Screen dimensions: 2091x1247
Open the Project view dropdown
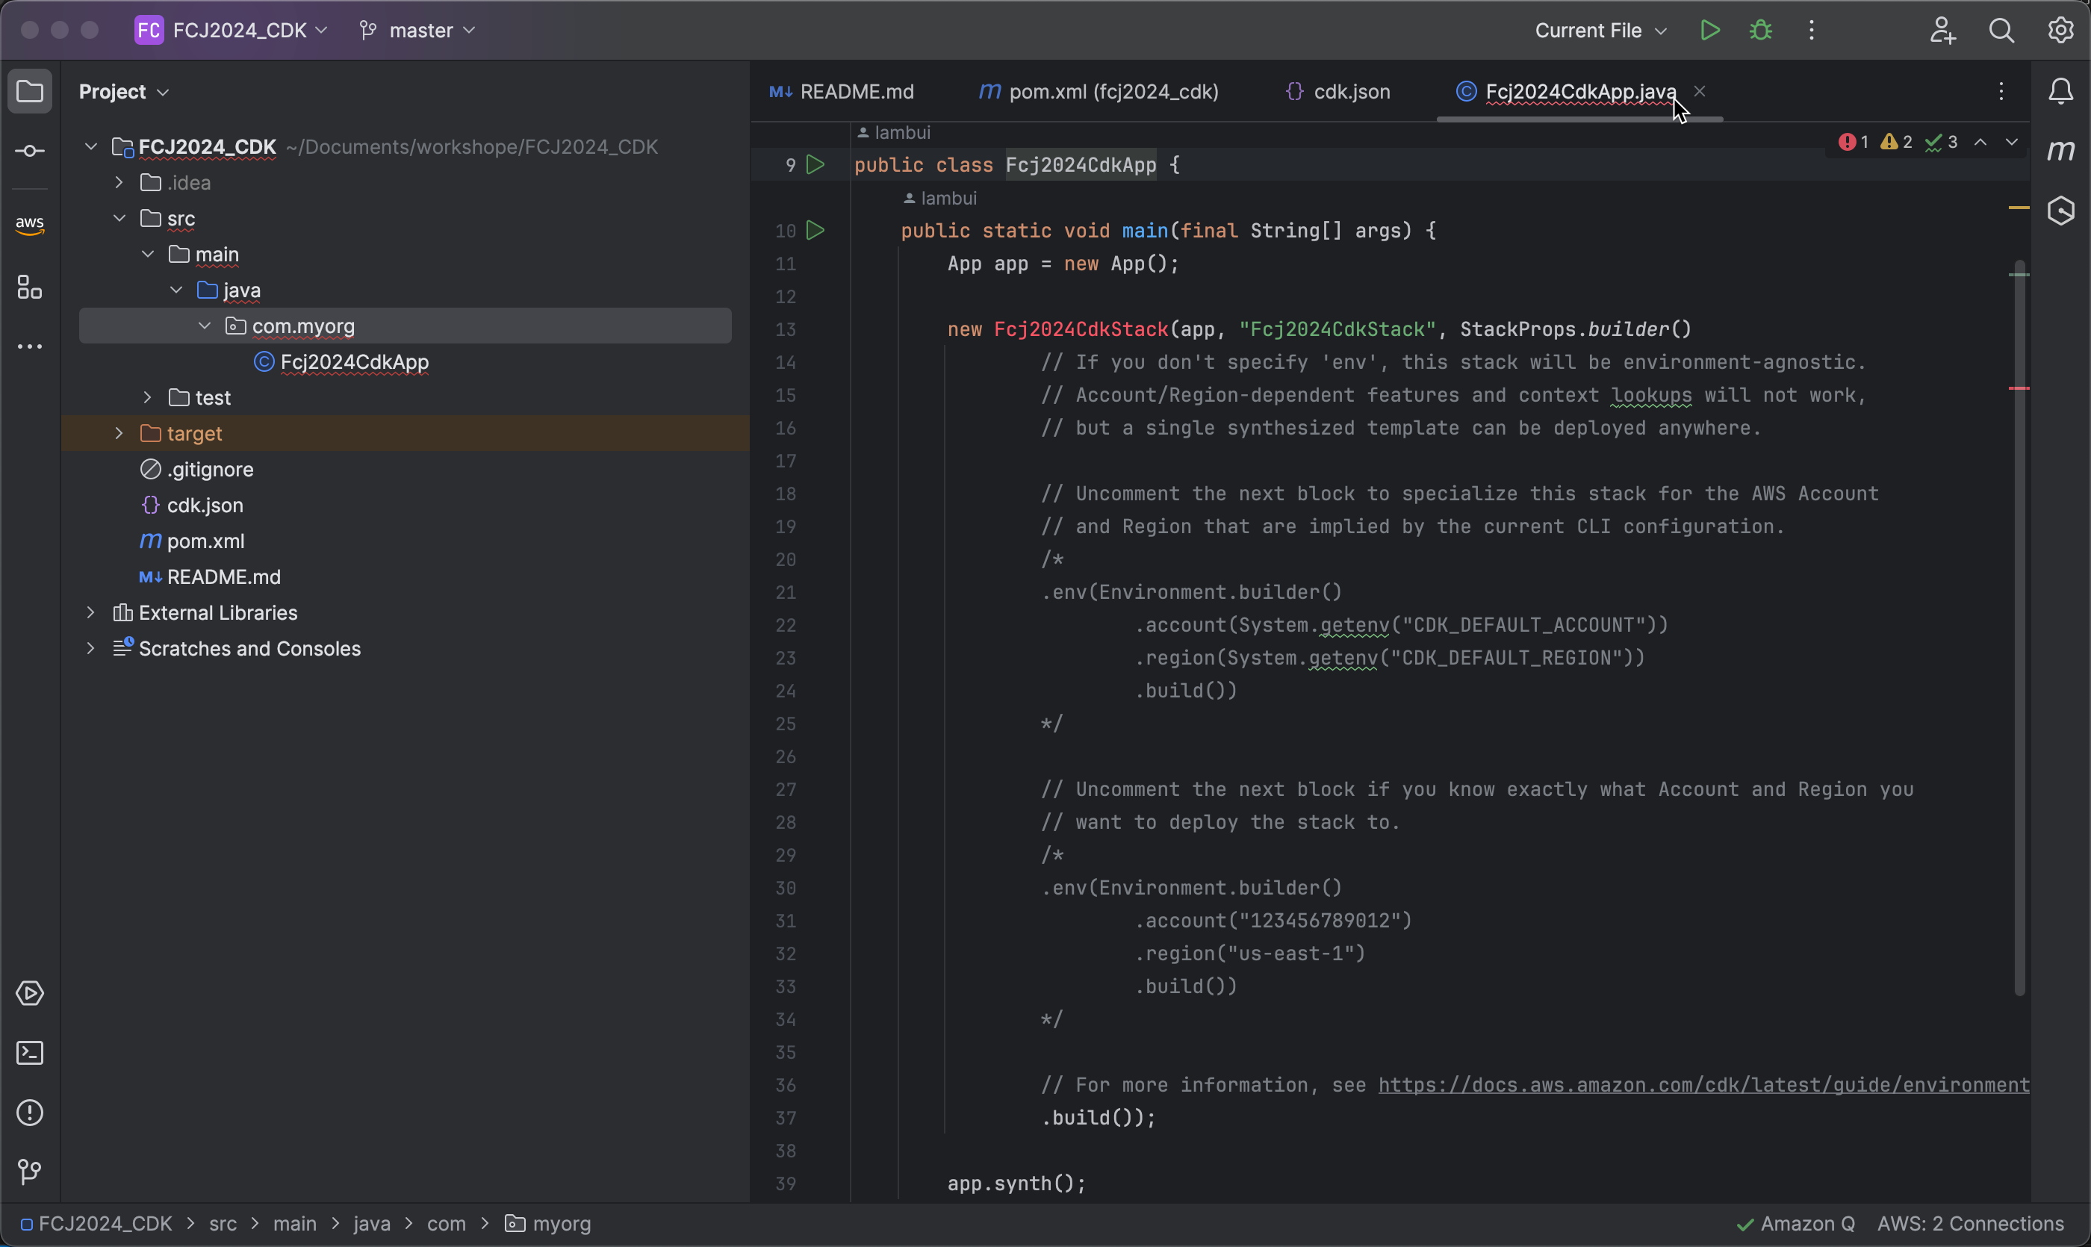click(x=125, y=92)
